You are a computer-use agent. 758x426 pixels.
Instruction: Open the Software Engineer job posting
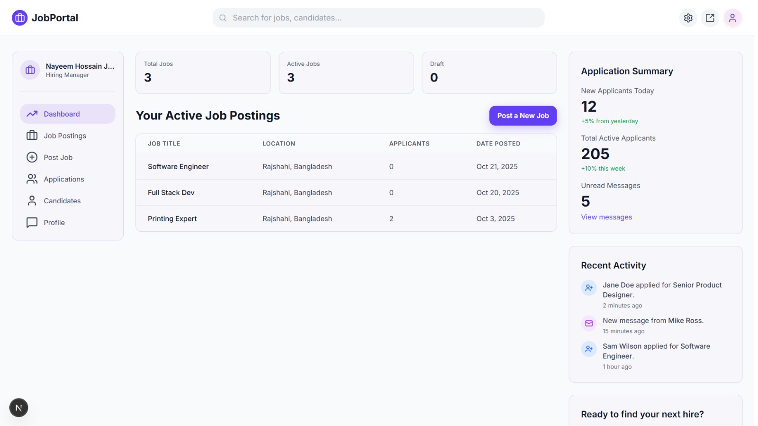tap(178, 166)
